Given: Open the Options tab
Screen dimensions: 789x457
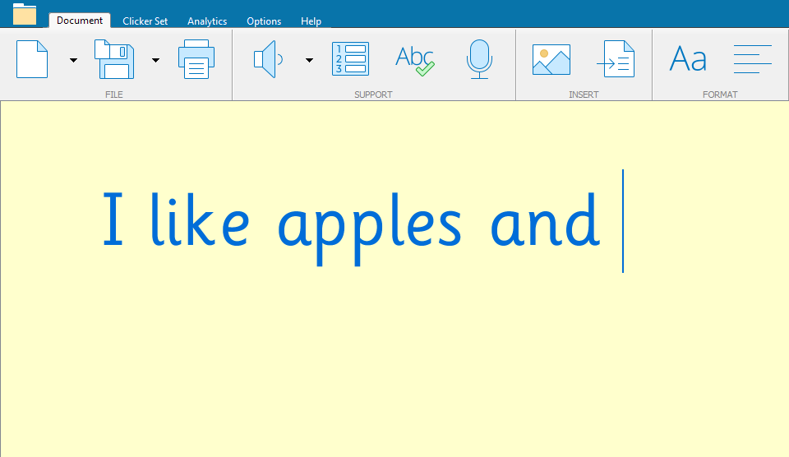Looking at the screenshot, I should coord(264,21).
